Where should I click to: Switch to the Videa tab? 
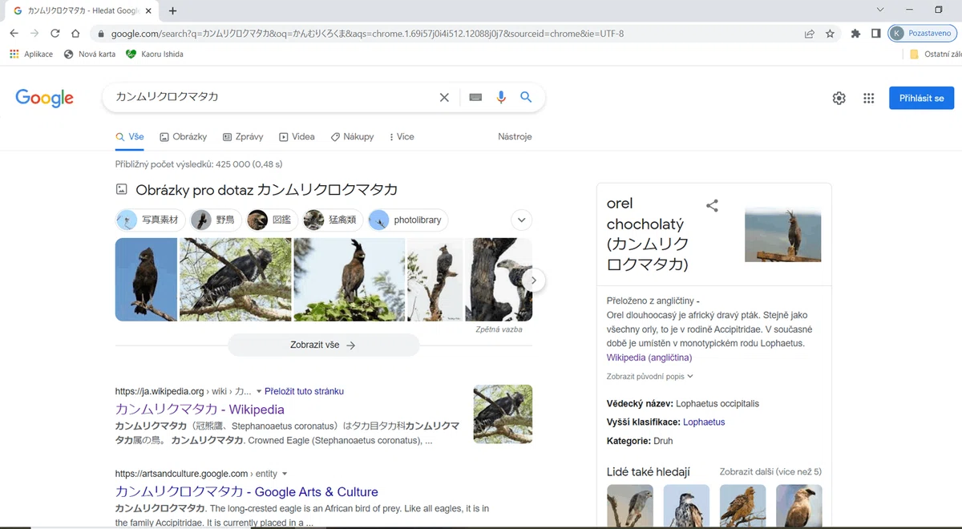click(297, 137)
